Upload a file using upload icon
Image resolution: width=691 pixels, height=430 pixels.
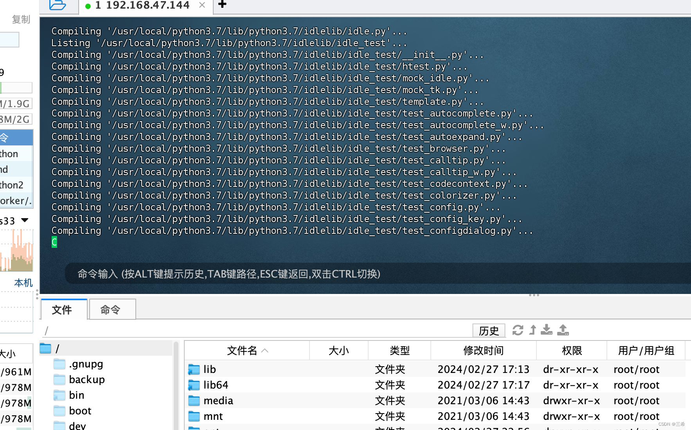(x=563, y=330)
